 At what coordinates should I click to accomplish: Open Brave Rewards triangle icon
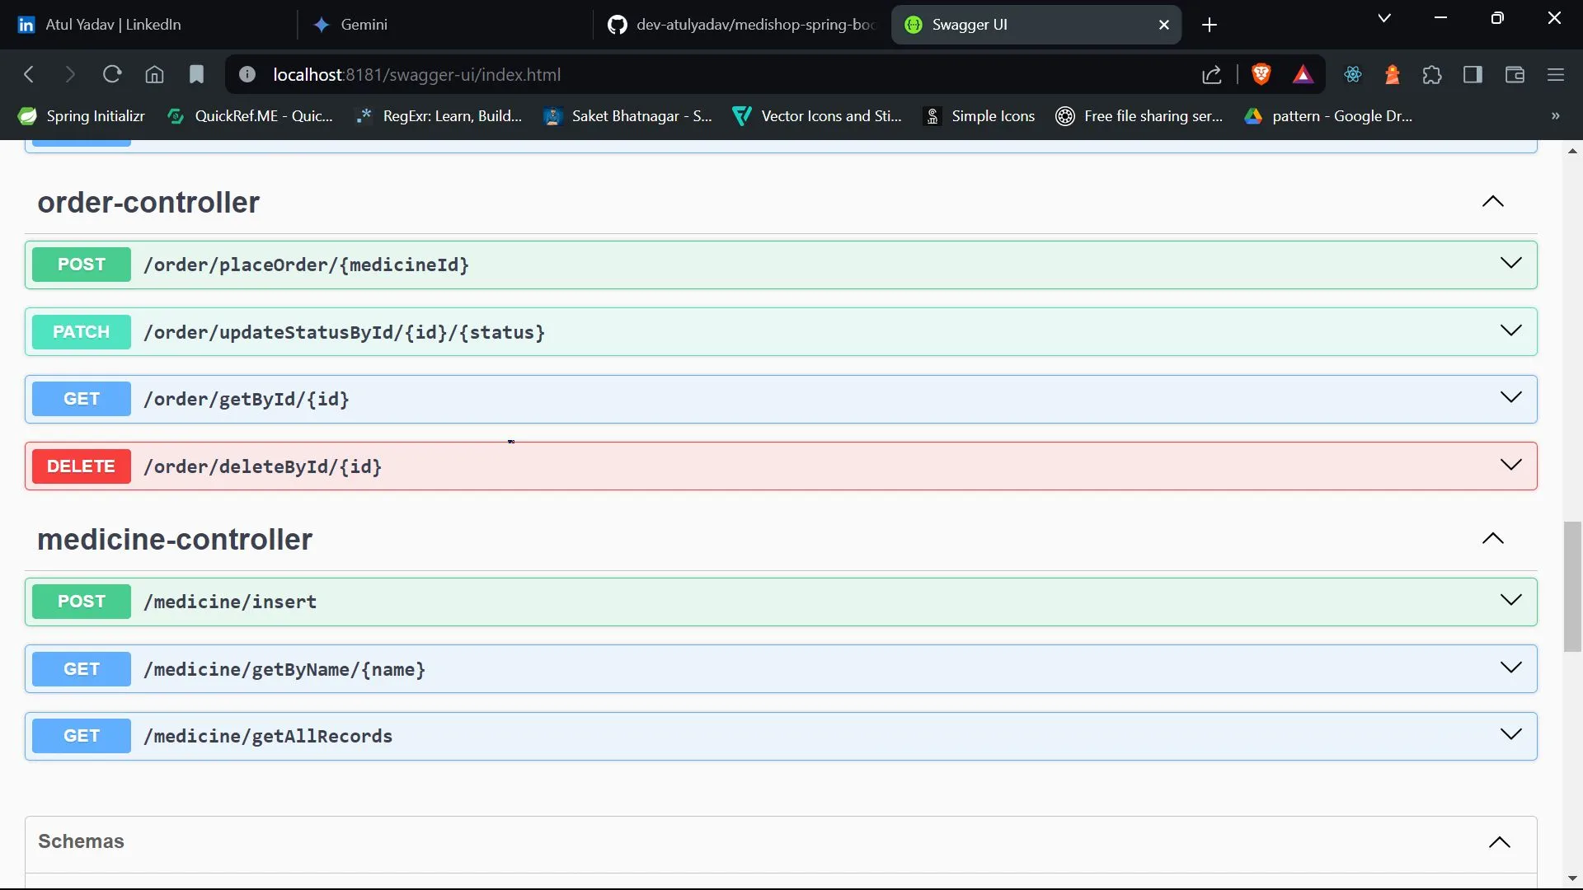pos(1303,75)
